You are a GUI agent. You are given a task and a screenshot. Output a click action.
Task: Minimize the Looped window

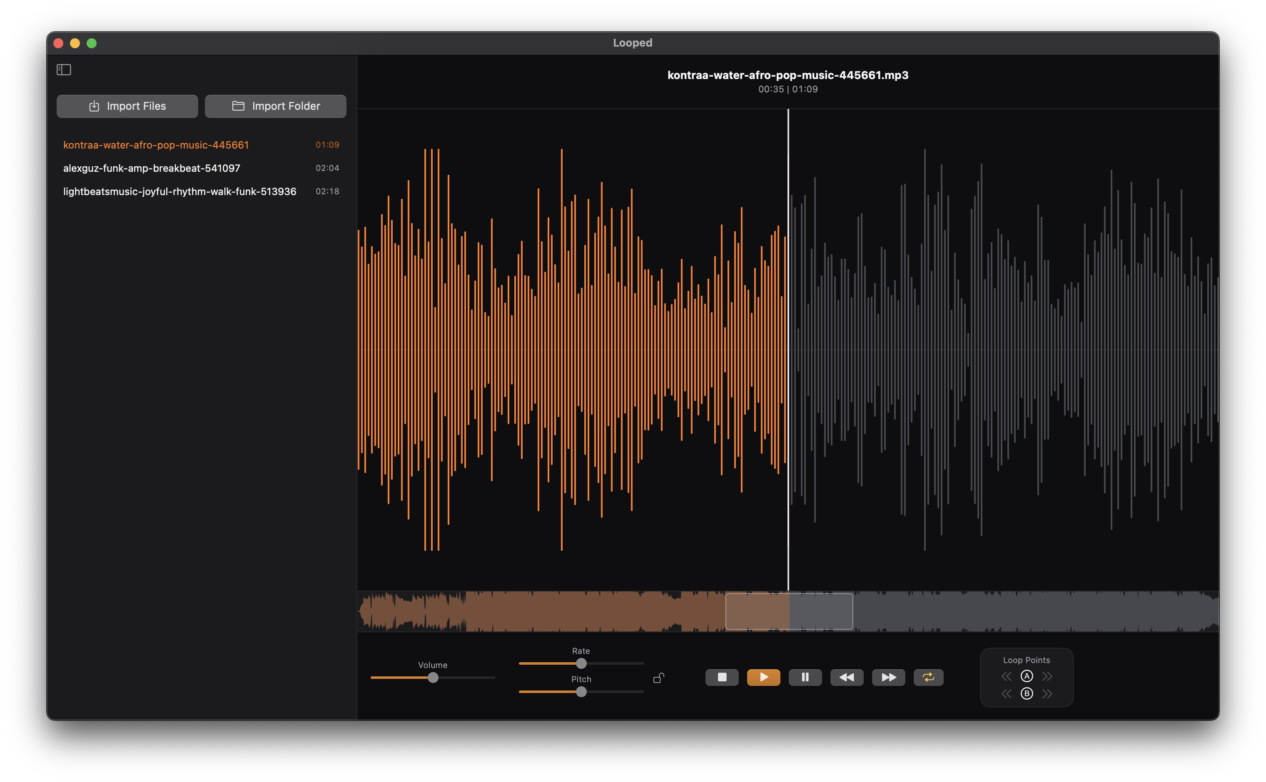pyautogui.click(x=75, y=43)
